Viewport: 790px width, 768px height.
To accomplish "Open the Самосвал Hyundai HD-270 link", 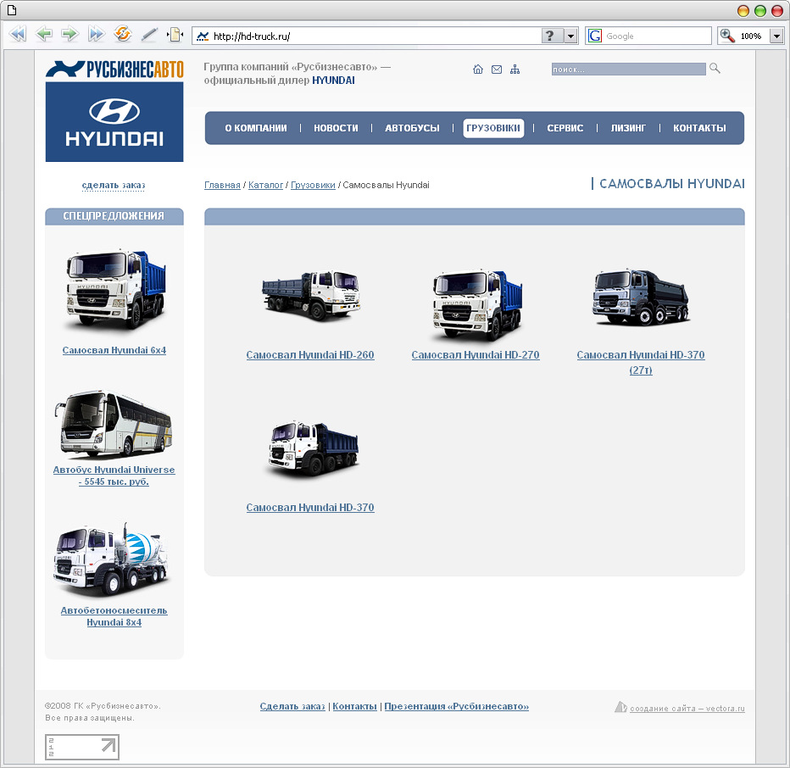I will coord(476,355).
